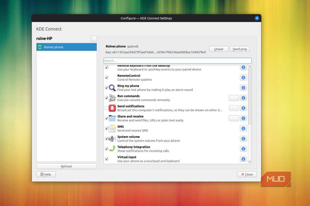Click the Share and receive folder icon

[112, 118]
